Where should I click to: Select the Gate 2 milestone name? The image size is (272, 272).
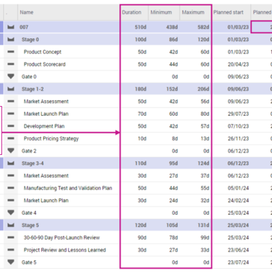(x=29, y=151)
